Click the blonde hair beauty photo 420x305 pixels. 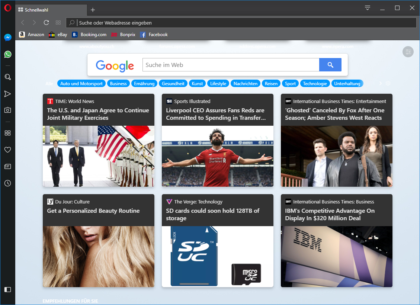pyautogui.click(x=99, y=257)
